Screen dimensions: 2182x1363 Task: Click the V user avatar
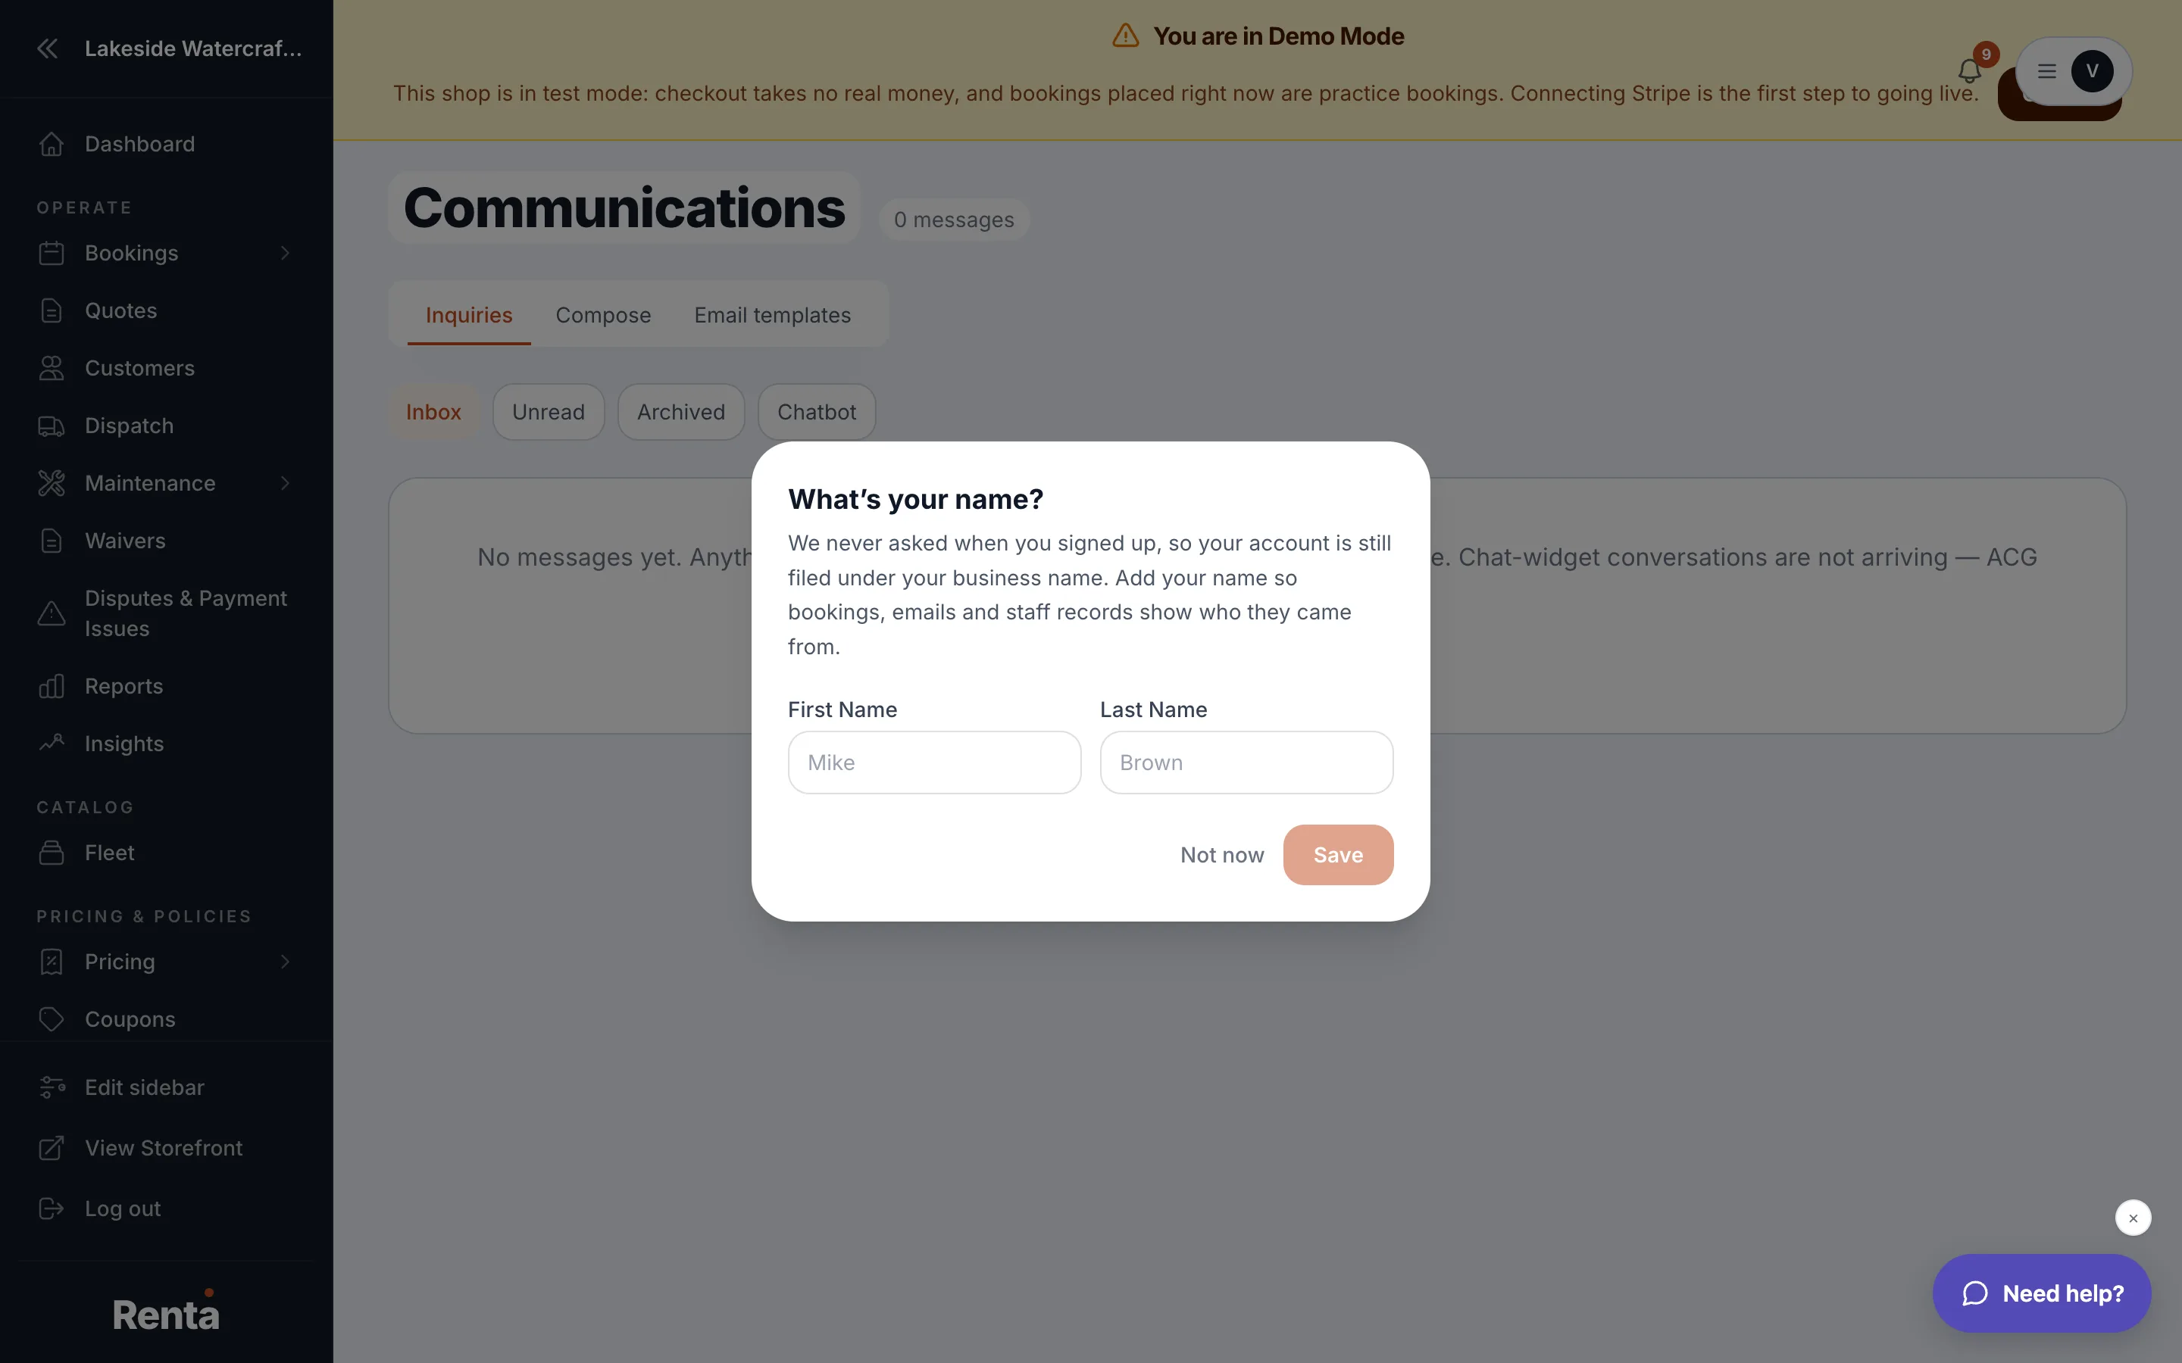(2092, 71)
